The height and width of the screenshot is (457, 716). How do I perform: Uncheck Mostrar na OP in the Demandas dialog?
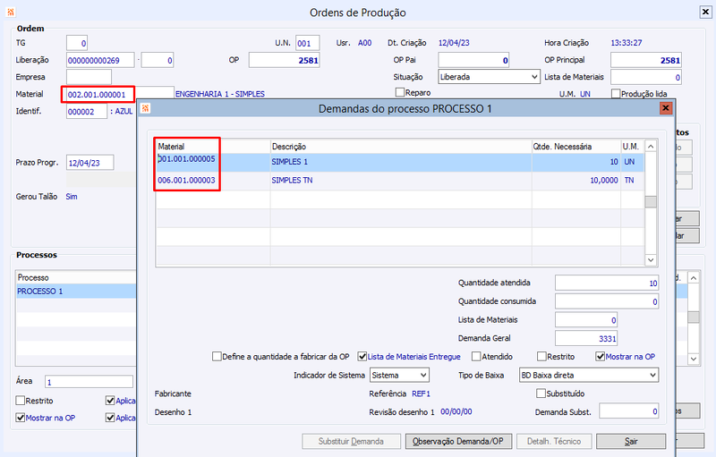tap(601, 356)
